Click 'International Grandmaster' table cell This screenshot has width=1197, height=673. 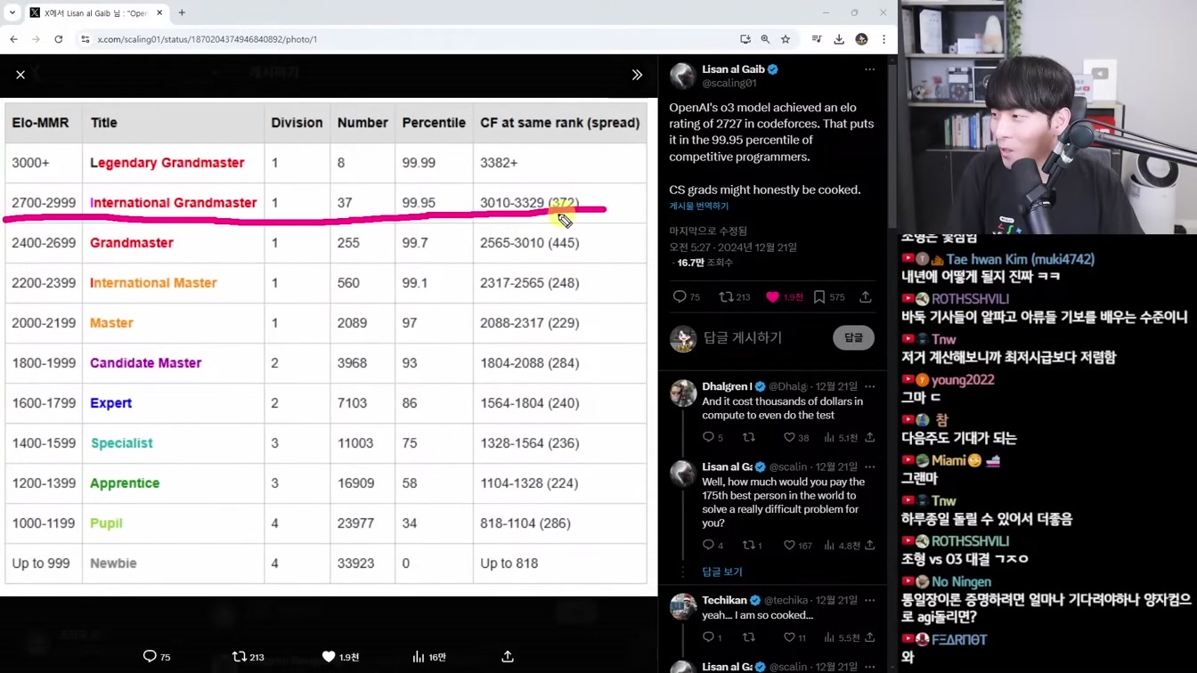(173, 203)
